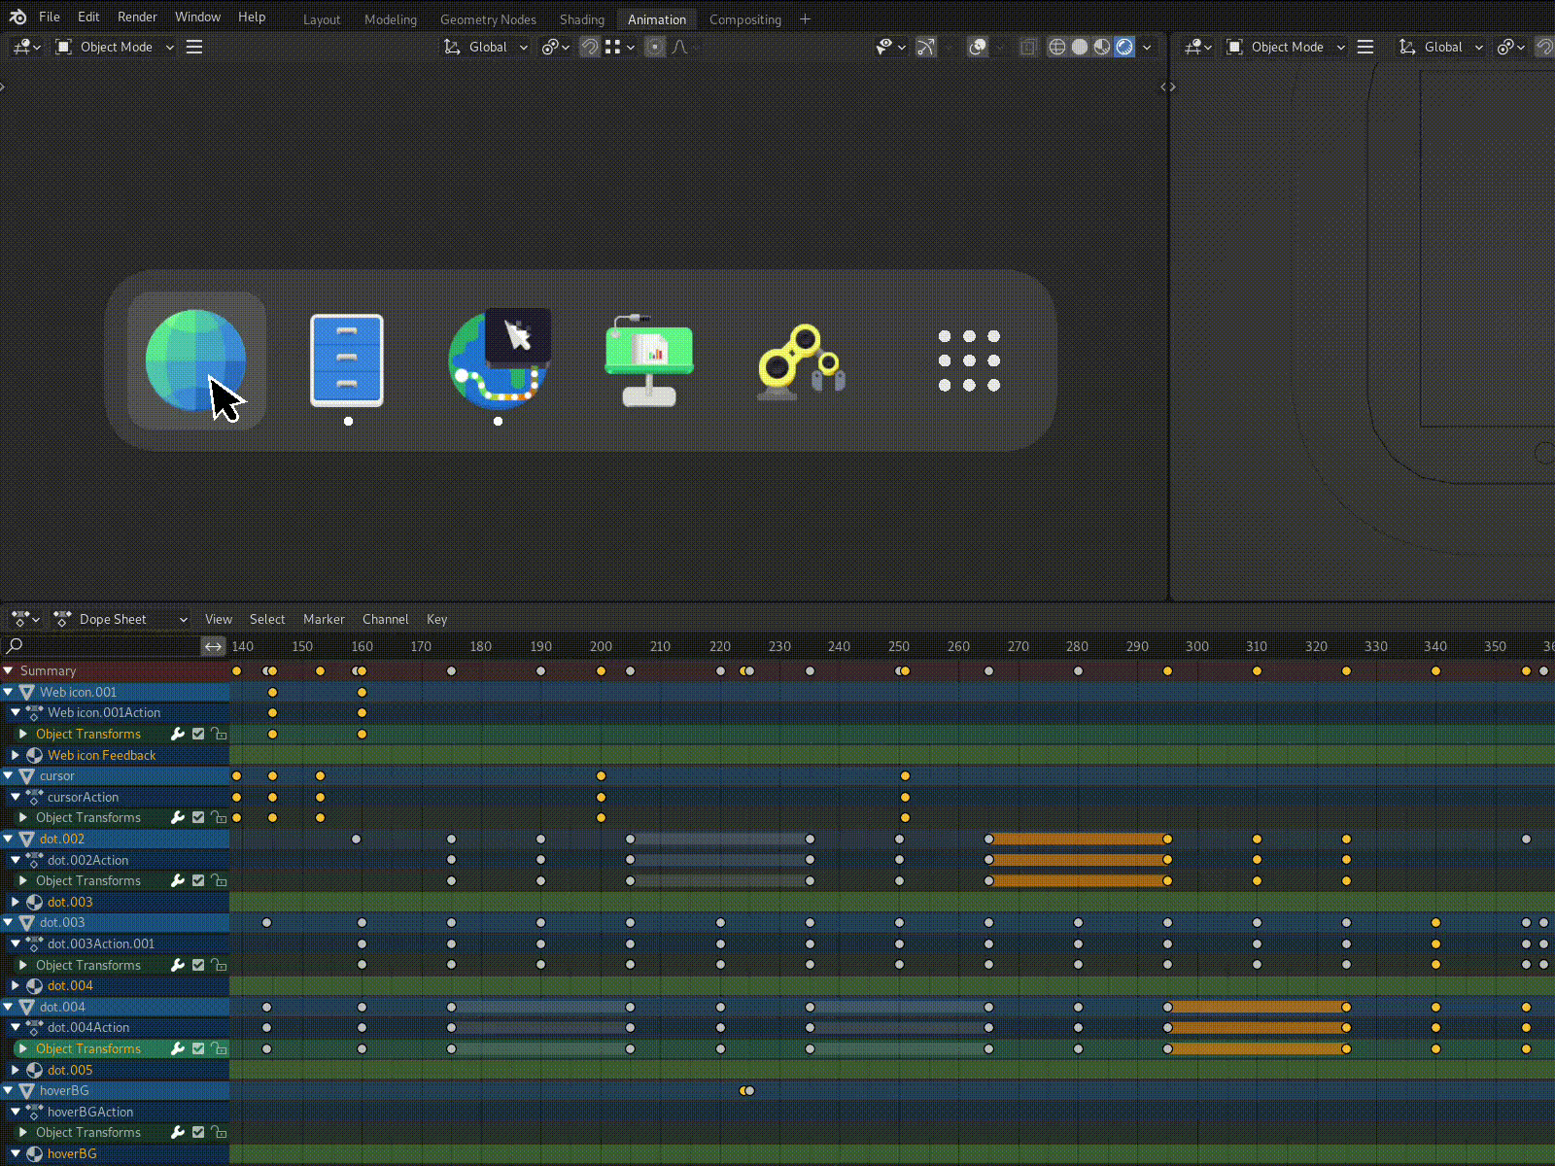This screenshot has width=1555, height=1166.
Task: Select Solid viewport shading mode
Action: pyautogui.click(x=1079, y=47)
